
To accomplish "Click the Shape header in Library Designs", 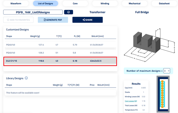I will click(9, 85).
